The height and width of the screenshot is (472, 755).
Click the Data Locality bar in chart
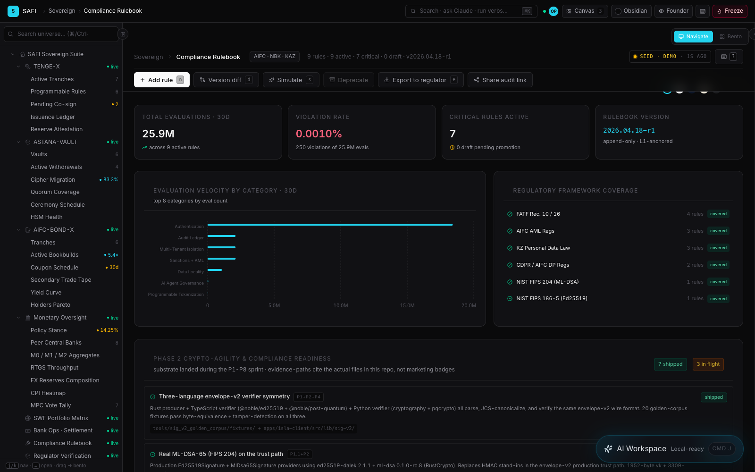point(215,270)
